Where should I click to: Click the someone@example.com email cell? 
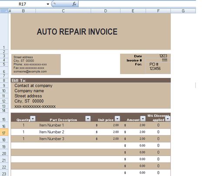[x=30, y=71]
